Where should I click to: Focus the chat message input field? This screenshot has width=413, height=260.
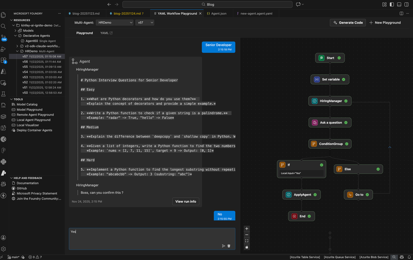point(152,239)
